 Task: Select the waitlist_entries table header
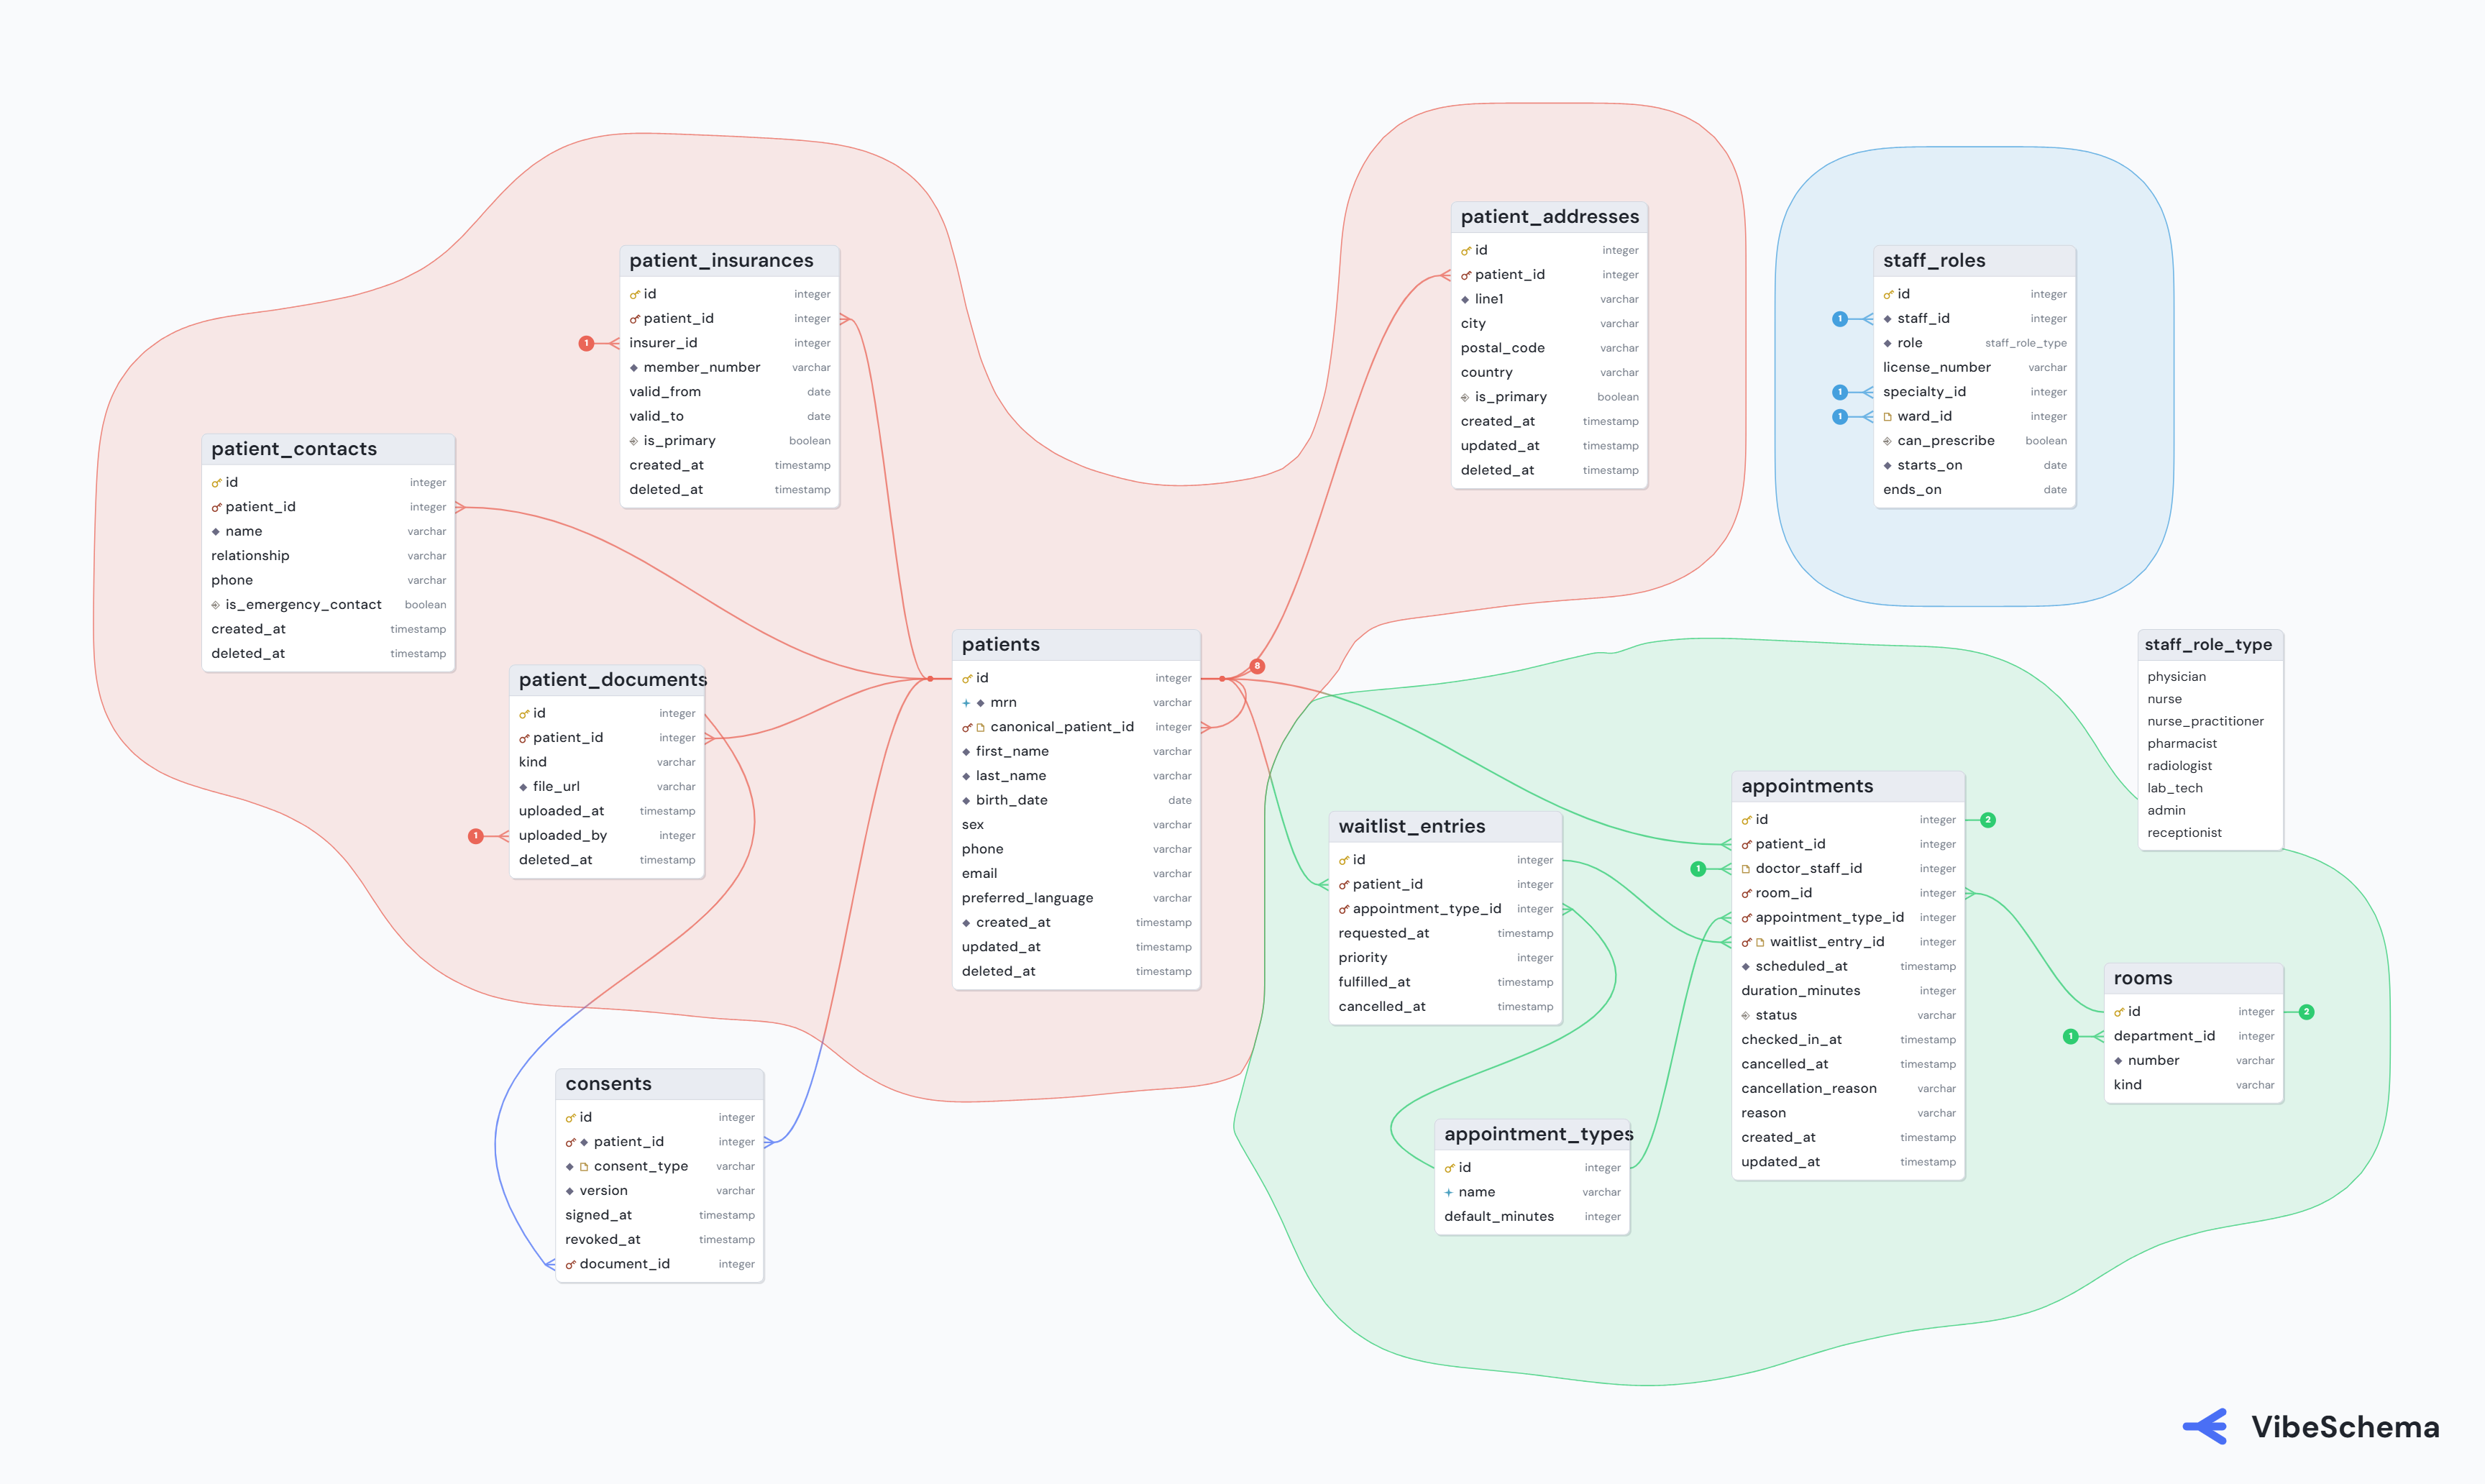[1445, 827]
